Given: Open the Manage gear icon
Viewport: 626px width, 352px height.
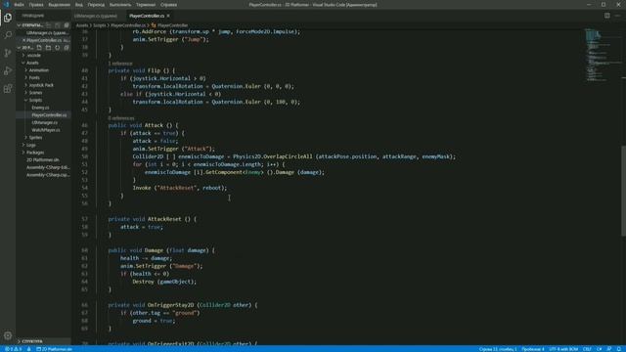Looking at the screenshot, I should (x=8, y=335).
